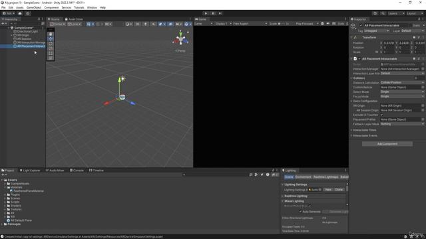Open the Distance Calculation dropdown
426x239 pixels.
pyautogui.click(x=402, y=82)
